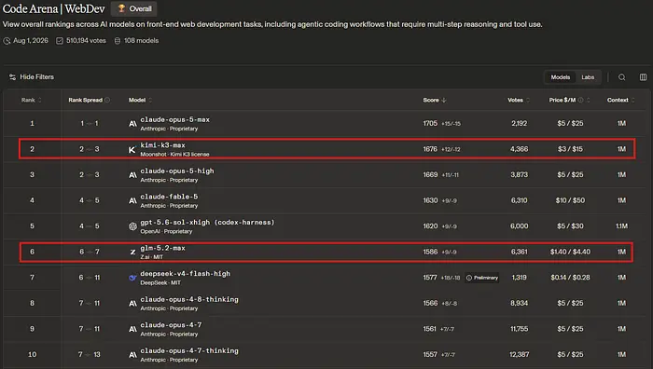Viewport: 653px width, 369px height.
Task: Click the price $0.14 / $0.28
Action: pyautogui.click(x=570, y=278)
